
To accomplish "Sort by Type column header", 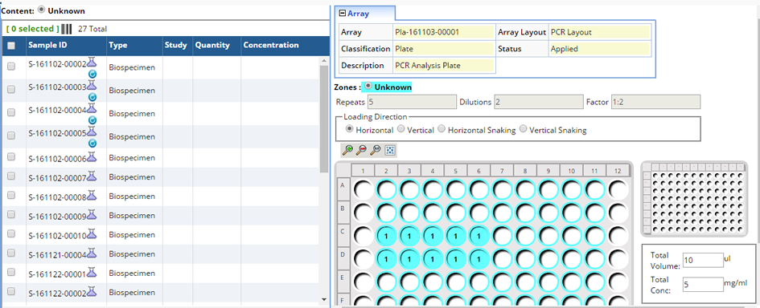I will point(117,45).
